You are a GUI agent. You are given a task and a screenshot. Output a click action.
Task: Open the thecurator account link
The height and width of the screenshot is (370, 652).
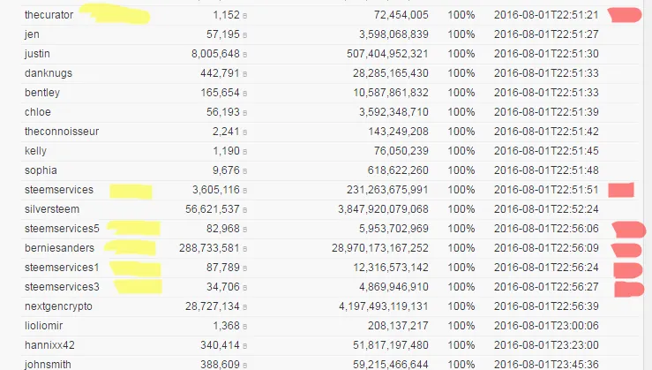pyautogui.click(x=49, y=15)
